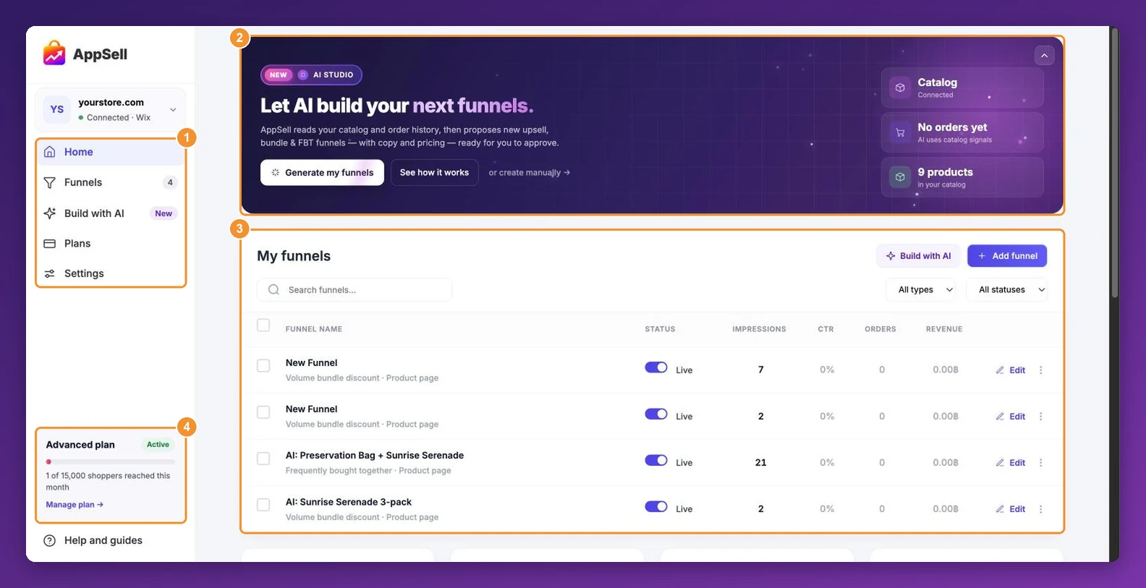Open Plans in the sidebar
The height and width of the screenshot is (588, 1146).
[x=111, y=244]
